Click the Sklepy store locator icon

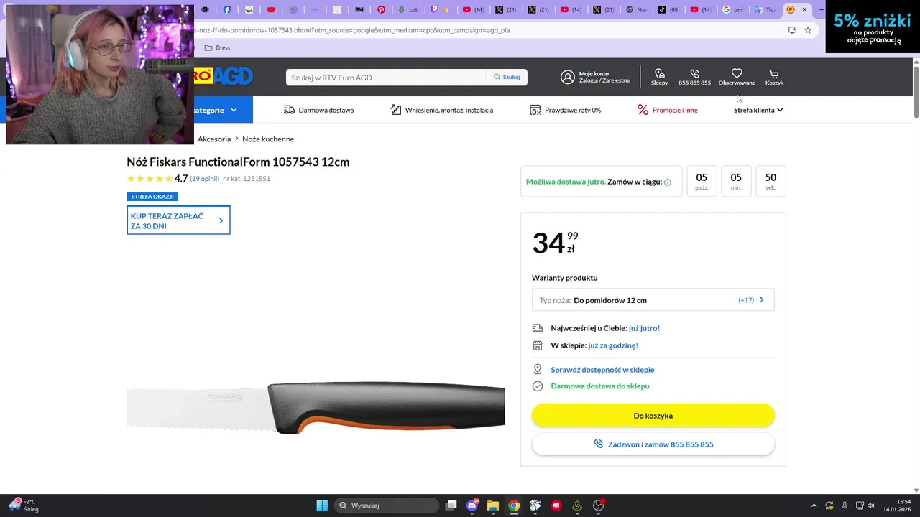coord(659,73)
